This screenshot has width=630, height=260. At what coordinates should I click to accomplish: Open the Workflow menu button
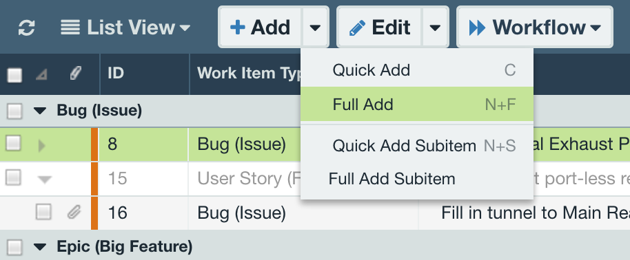pos(535,28)
